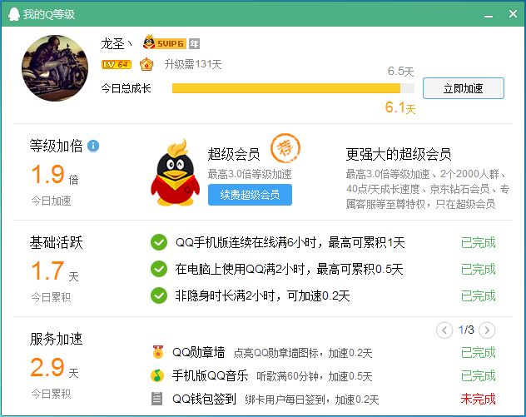Screen dimensions: 526x417
Task: Click the red-caped QQ penguin mascot image
Action: tap(175, 172)
